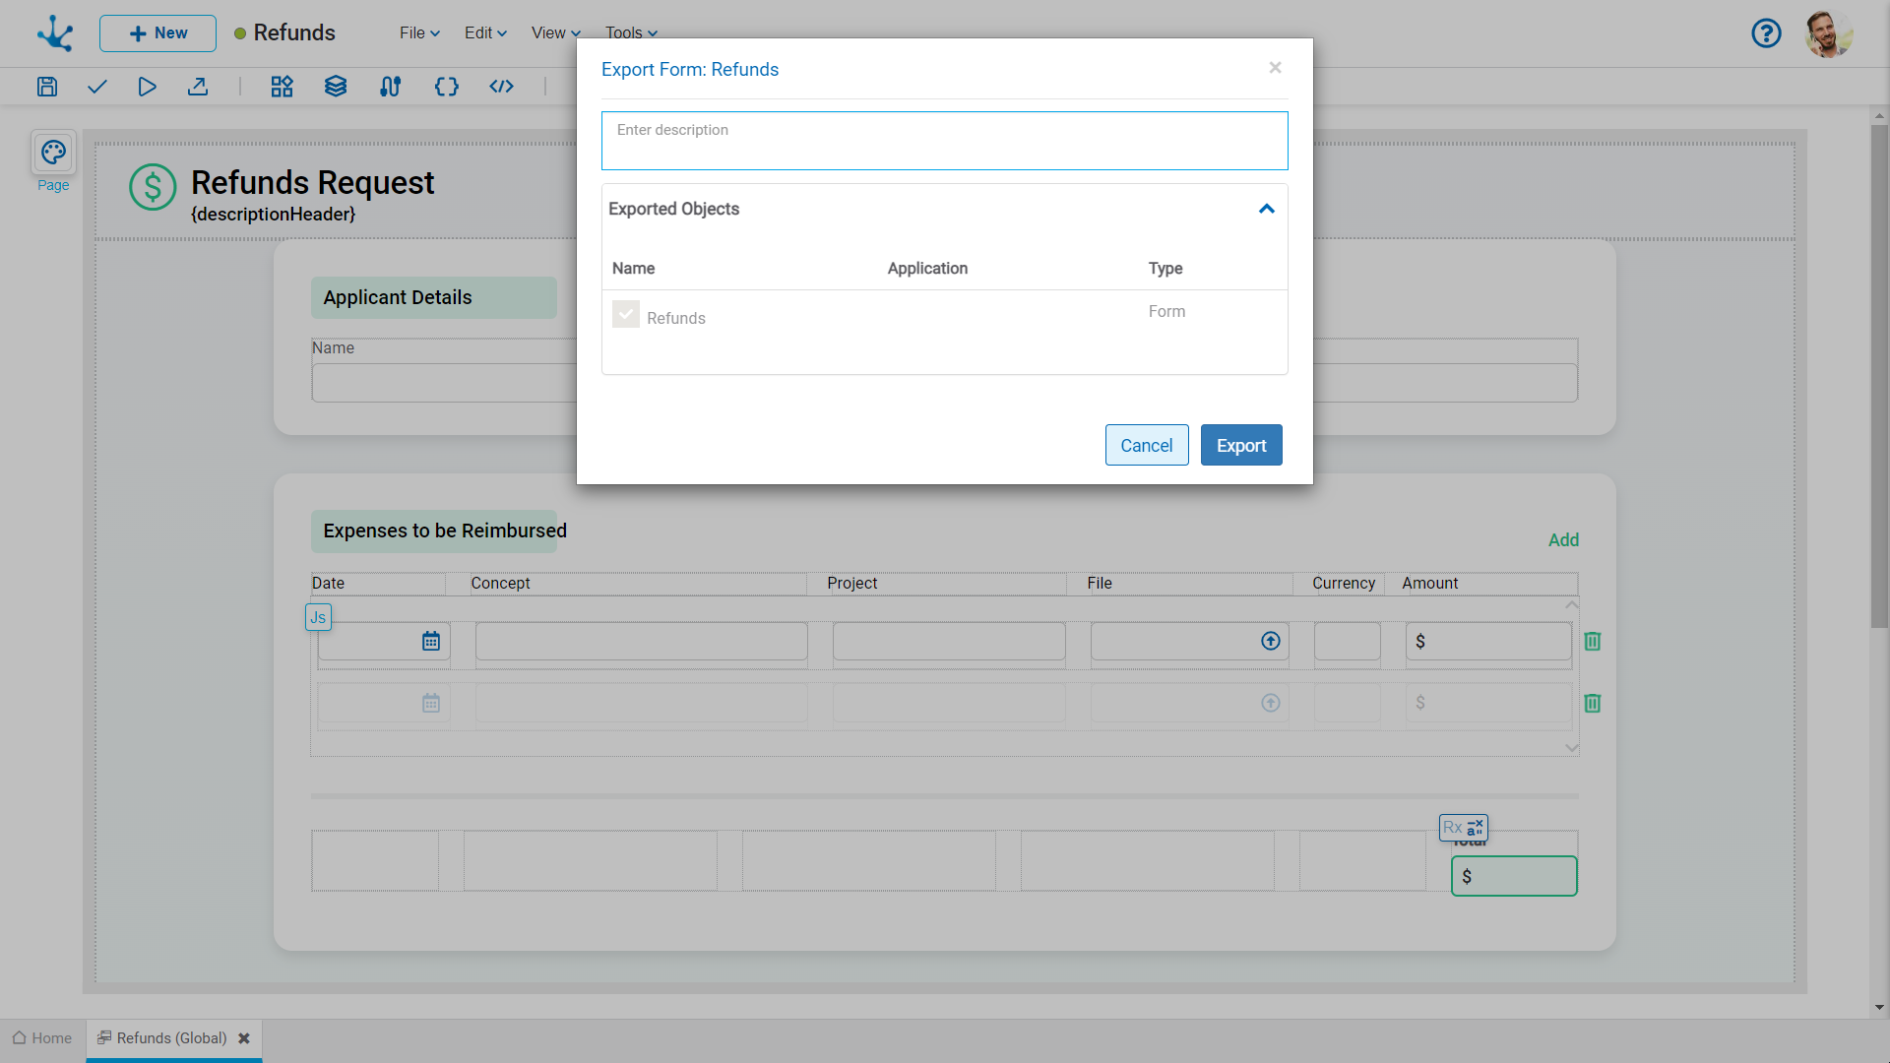Click the Layers panel icon
This screenshot has width=1890, height=1063.
[x=335, y=86]
